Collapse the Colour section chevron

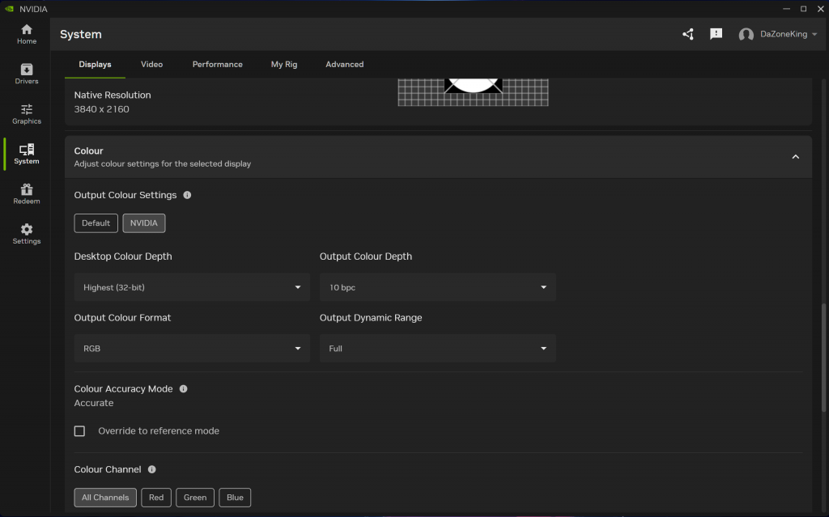[796, 157]
